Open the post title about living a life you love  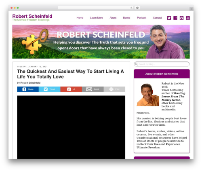(x=70, y=74)
